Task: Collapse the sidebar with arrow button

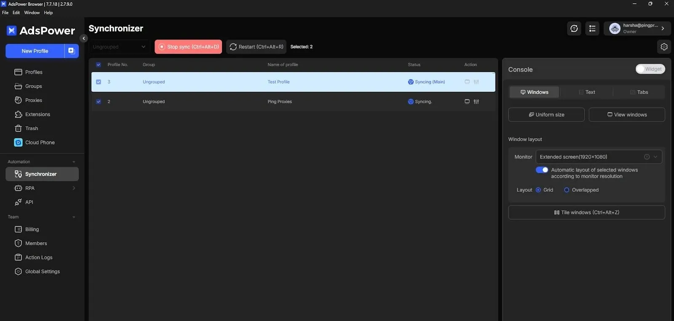Action: [84, 38]
